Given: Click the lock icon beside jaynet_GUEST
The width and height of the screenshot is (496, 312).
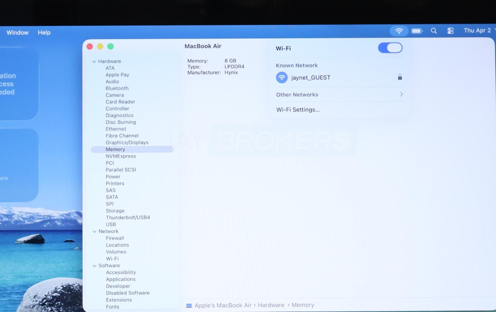Looking at the screenshot, I should tap(400, 77).
